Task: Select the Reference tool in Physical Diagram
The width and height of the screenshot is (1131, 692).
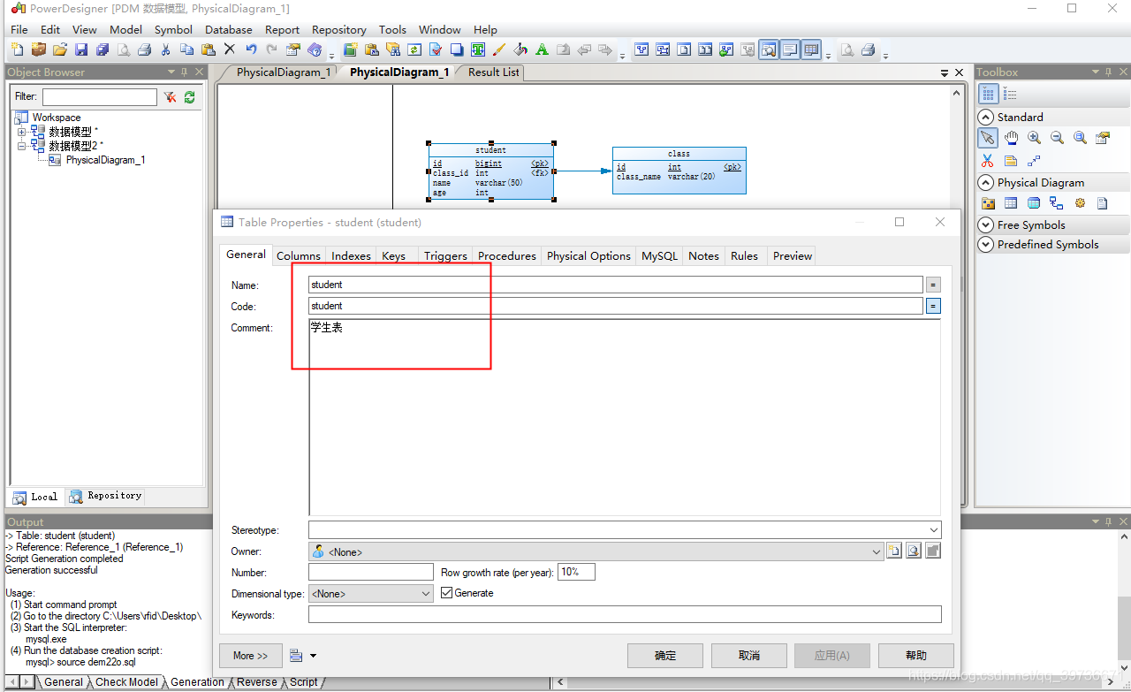Action: [x=1057, y=203]
